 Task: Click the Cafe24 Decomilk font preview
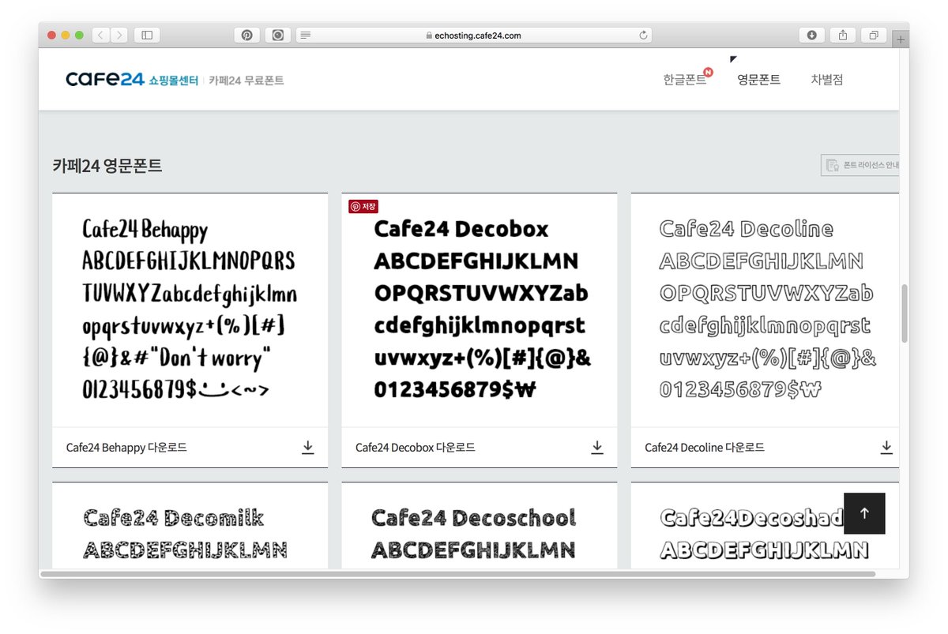click(190, 526)
